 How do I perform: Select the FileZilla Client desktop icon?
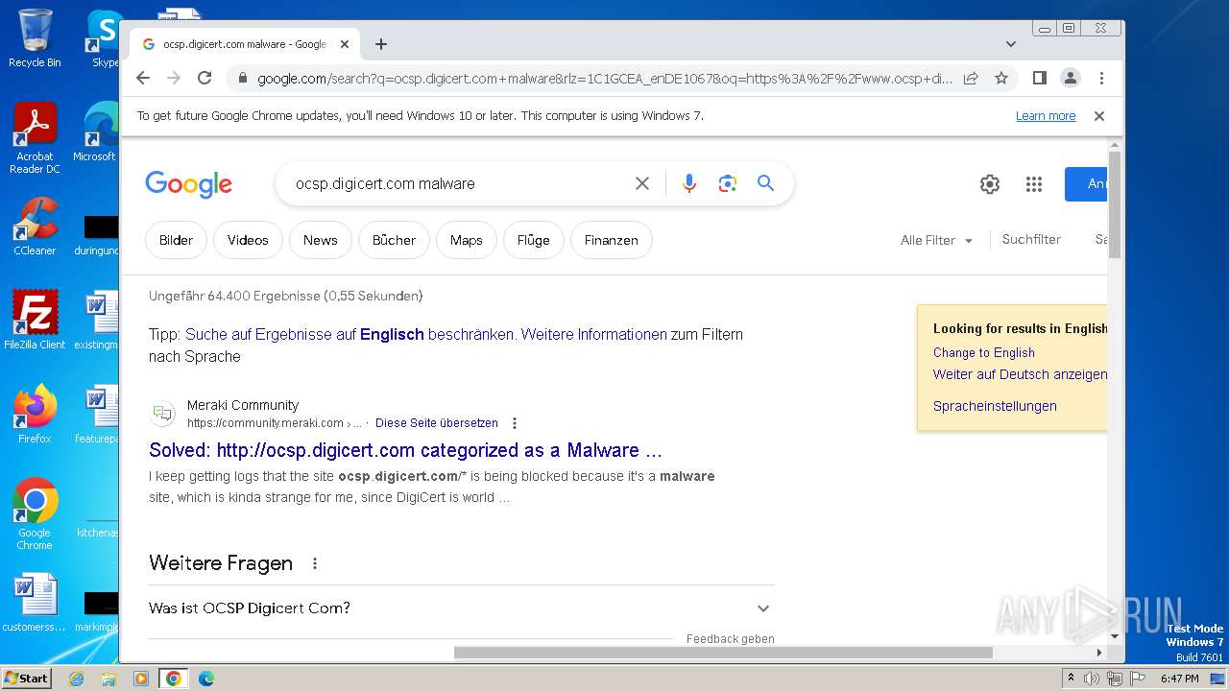pos(35,320)
